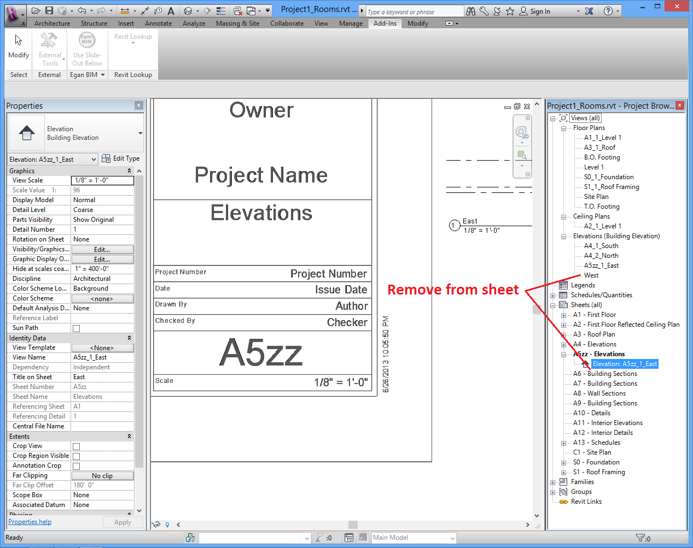
Task: Expand the Schedules/Quantities tree node
Action: 553,296
